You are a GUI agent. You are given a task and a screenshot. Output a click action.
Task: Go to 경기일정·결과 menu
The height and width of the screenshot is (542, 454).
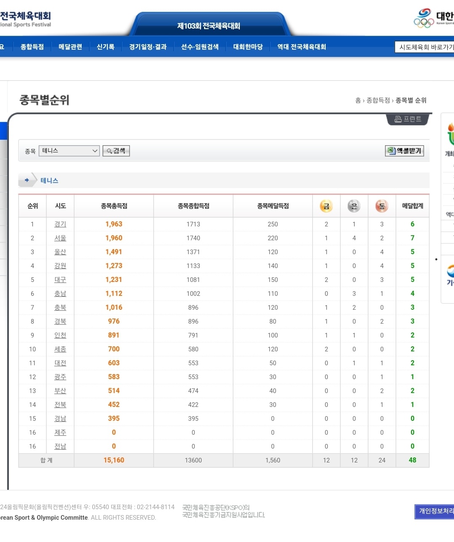148,47
